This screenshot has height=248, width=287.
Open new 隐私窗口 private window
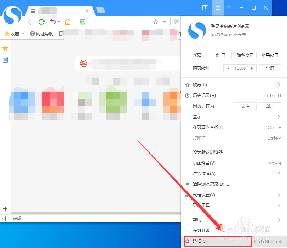[245, 56]
